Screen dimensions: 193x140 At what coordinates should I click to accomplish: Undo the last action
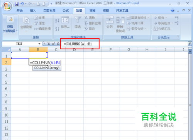tap(22, 4)
